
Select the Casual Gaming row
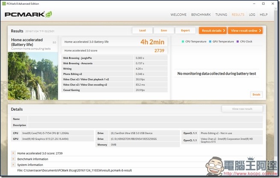[x=114, y=90]
